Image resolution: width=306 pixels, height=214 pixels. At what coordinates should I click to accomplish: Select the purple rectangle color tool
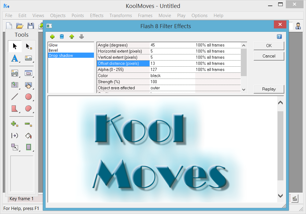[x=29, y=147]
